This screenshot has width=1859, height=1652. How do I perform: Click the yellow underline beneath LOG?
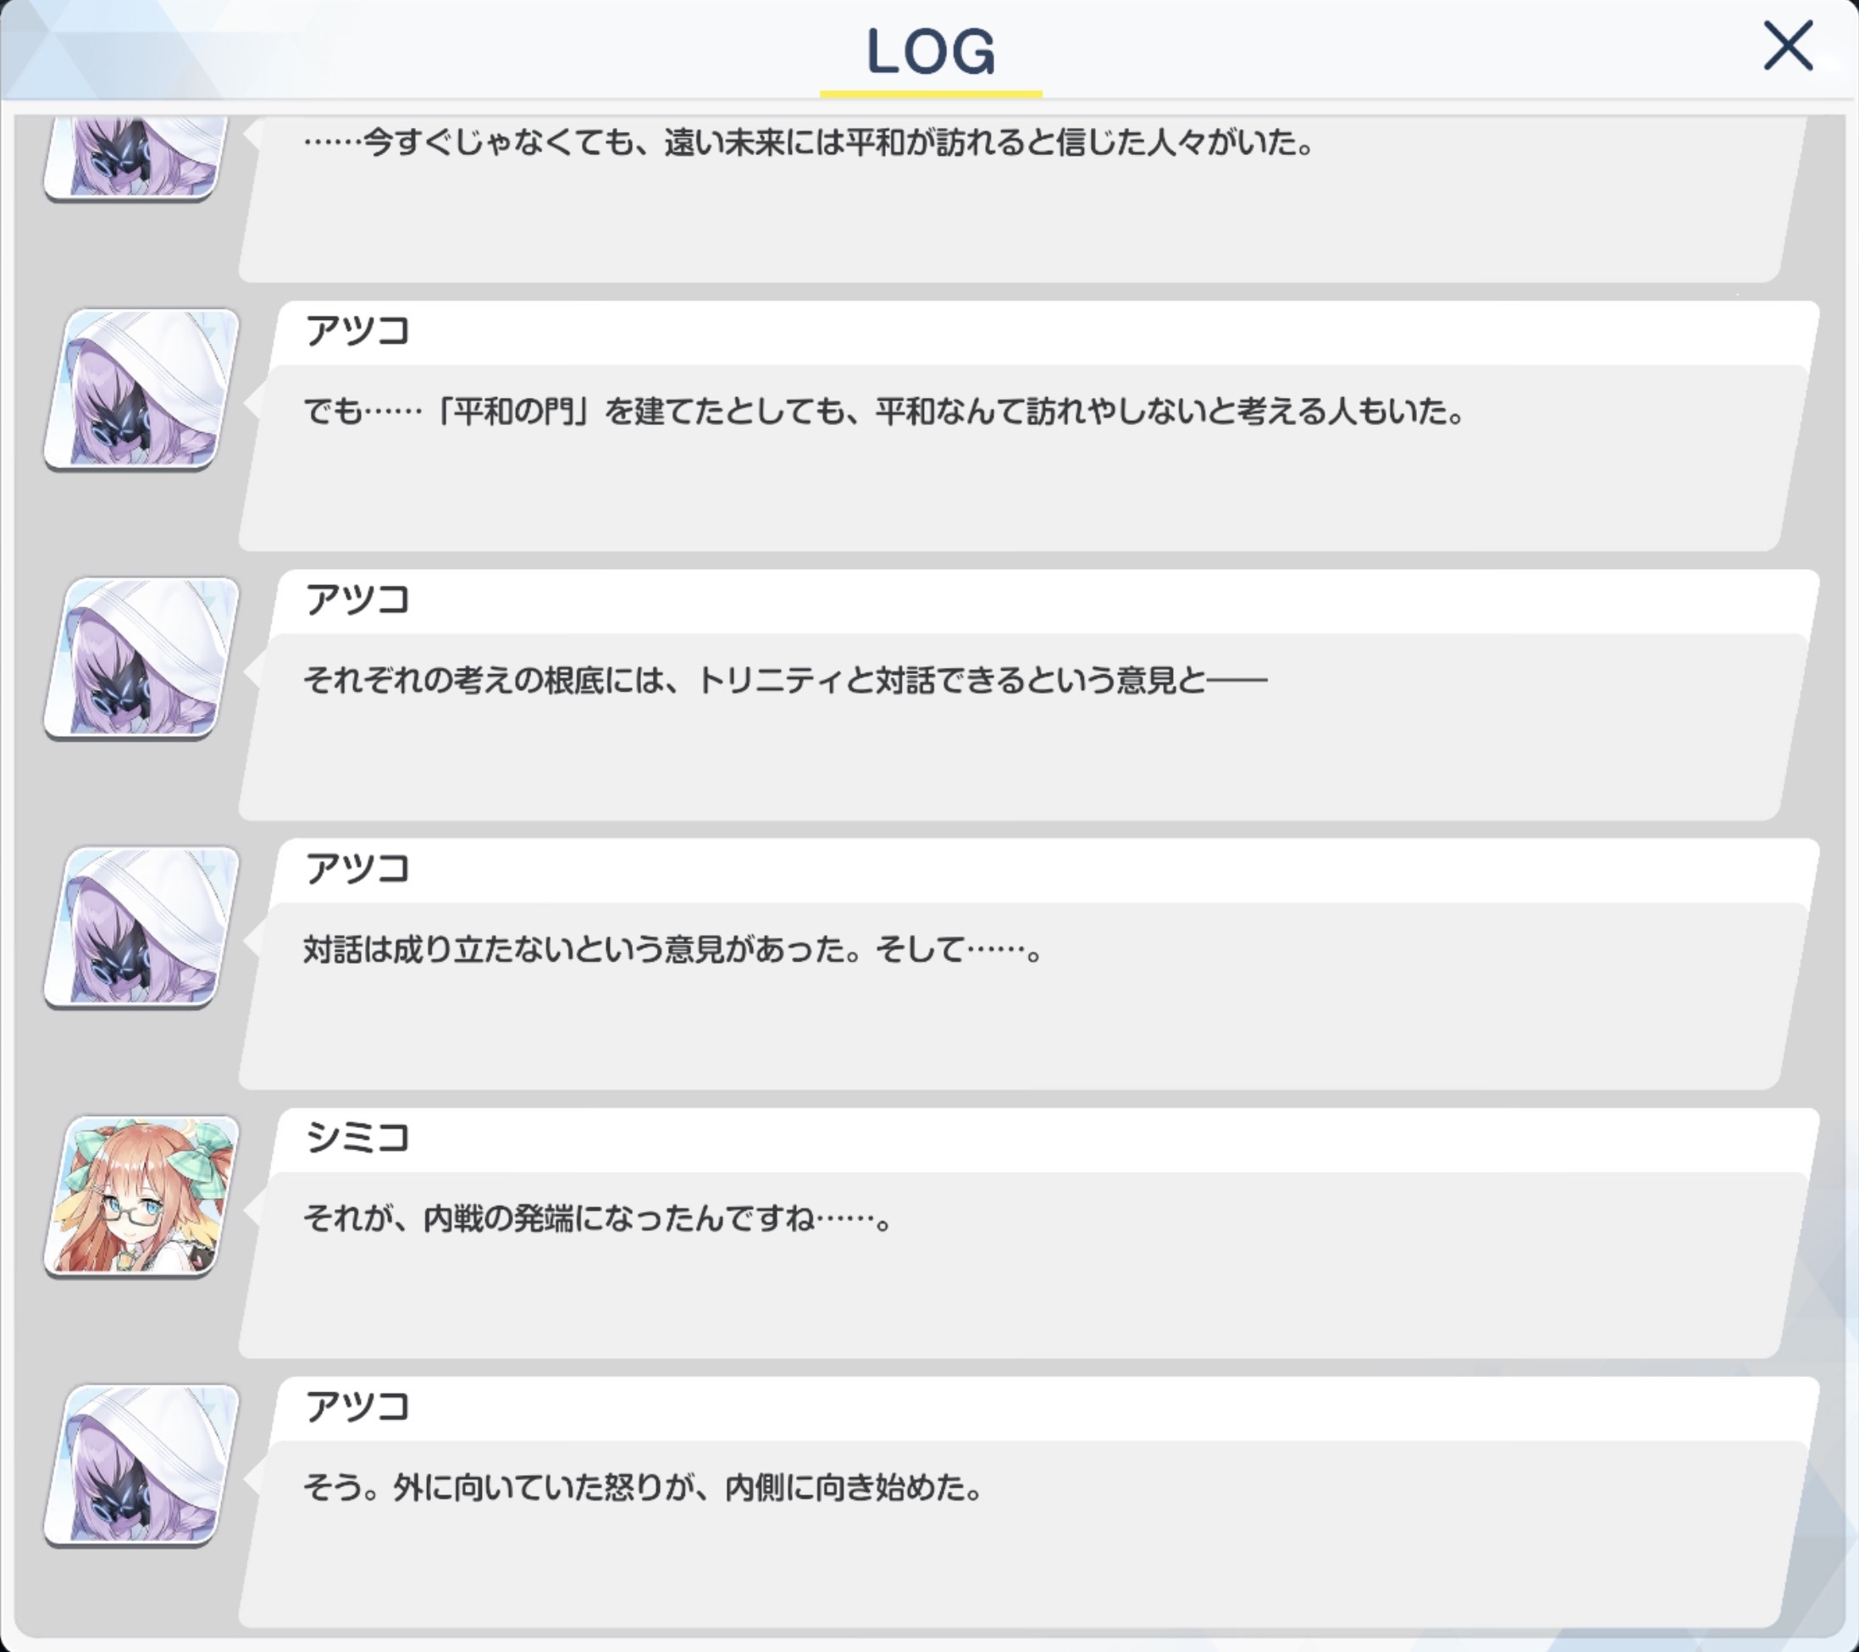pos(931,94)
